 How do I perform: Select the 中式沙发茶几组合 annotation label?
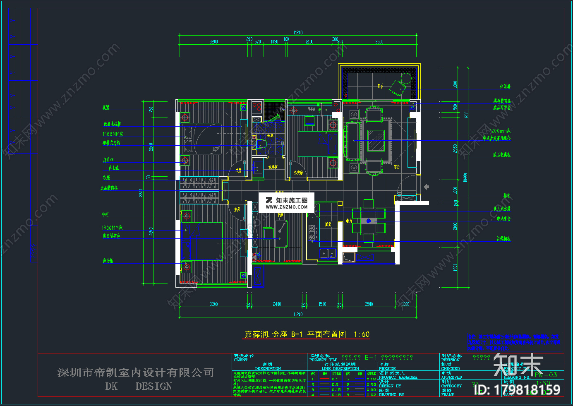click(496, 138)
